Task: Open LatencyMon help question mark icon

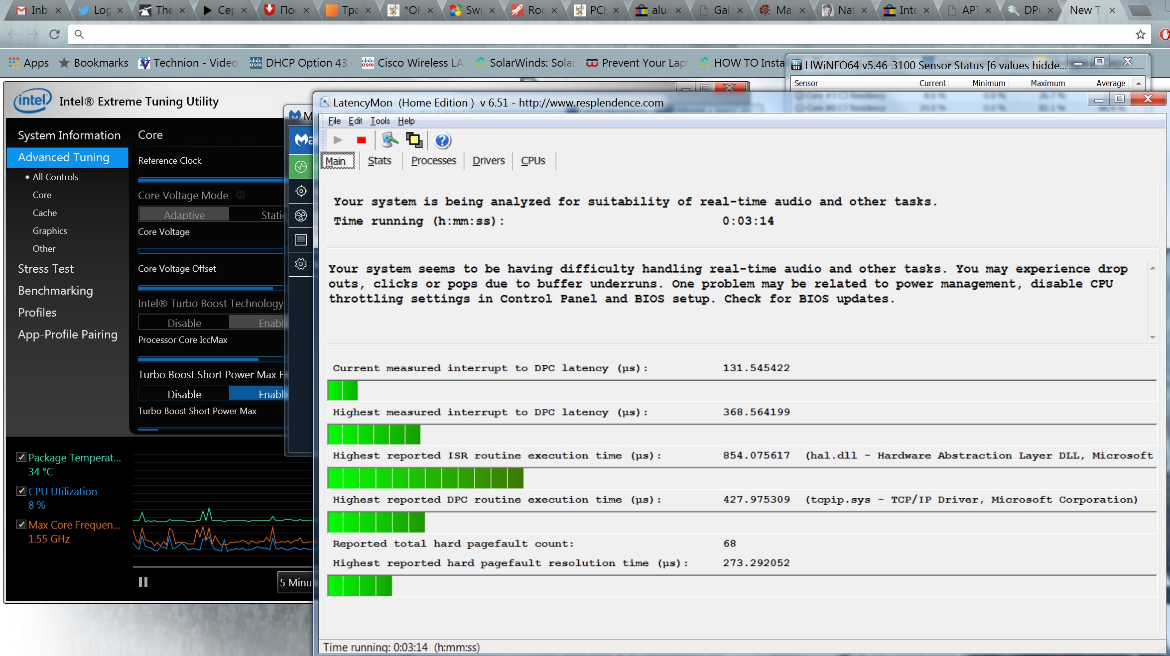Action: tap(443, 140)
